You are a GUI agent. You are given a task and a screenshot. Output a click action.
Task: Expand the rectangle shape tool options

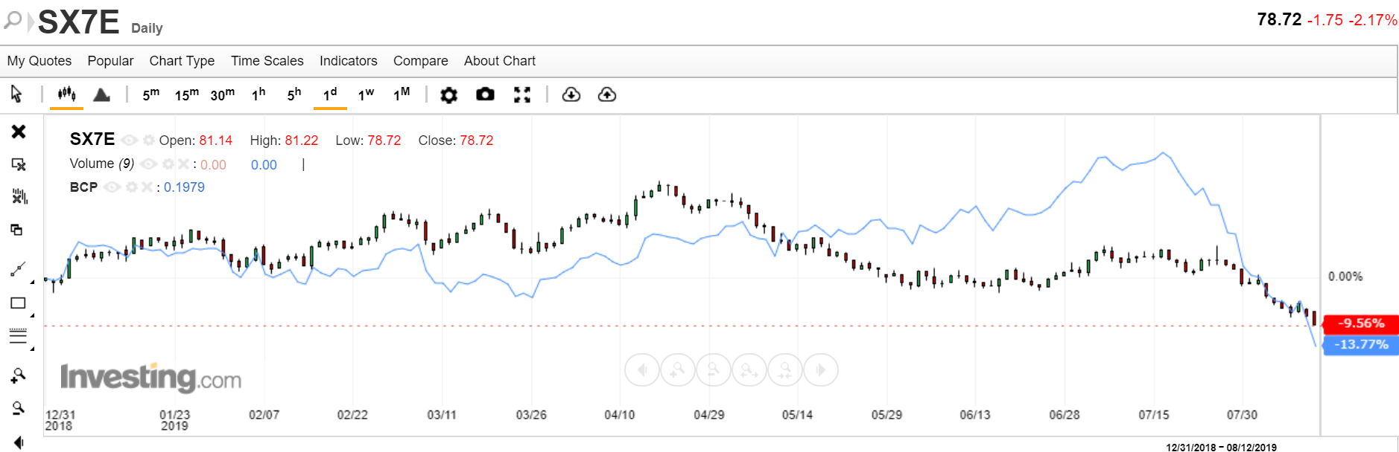(x=32, y=315)
